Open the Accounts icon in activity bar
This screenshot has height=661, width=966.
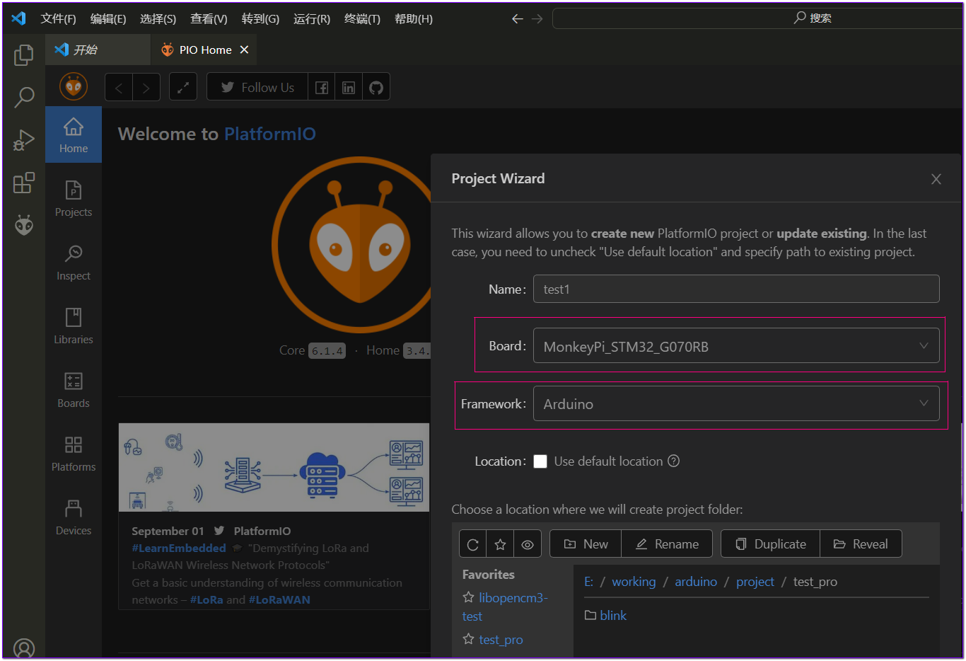(x=23, y=648)
